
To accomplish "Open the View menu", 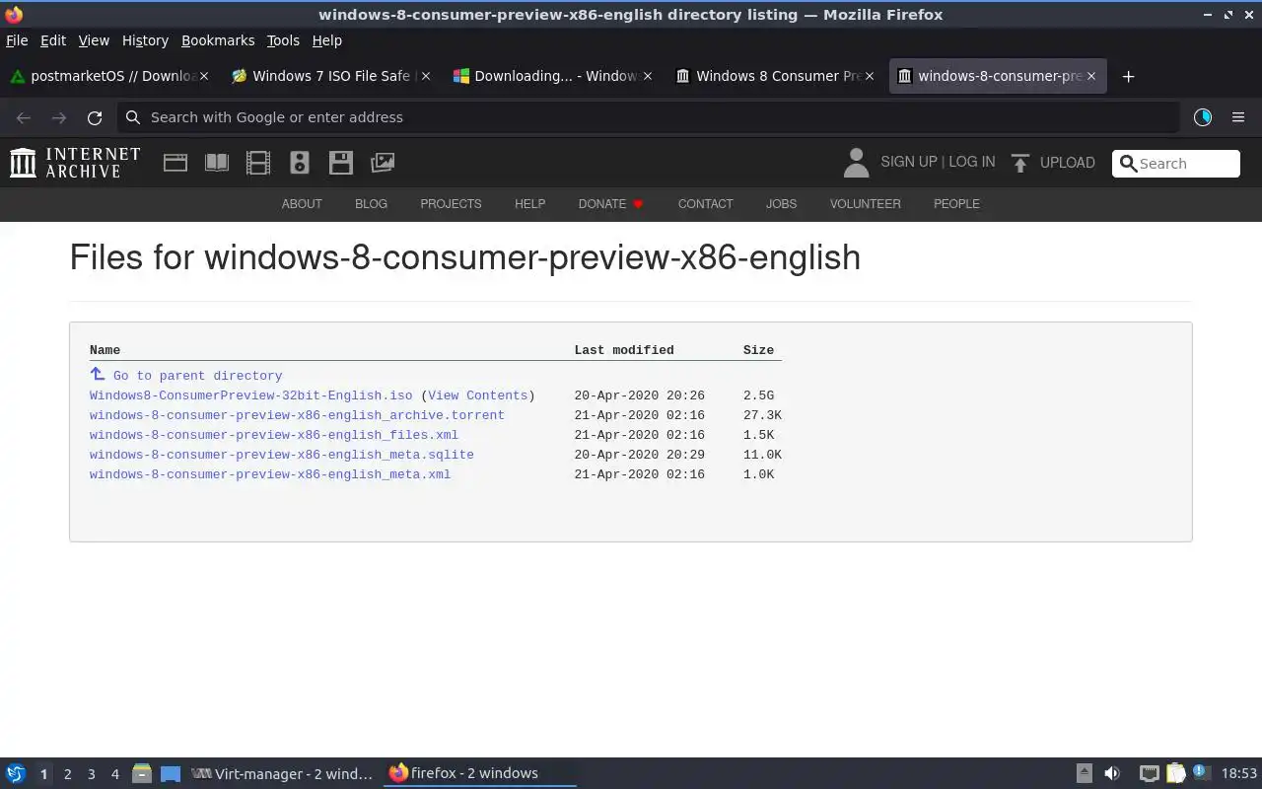I will pyautogui.click(x=94, y=40).
